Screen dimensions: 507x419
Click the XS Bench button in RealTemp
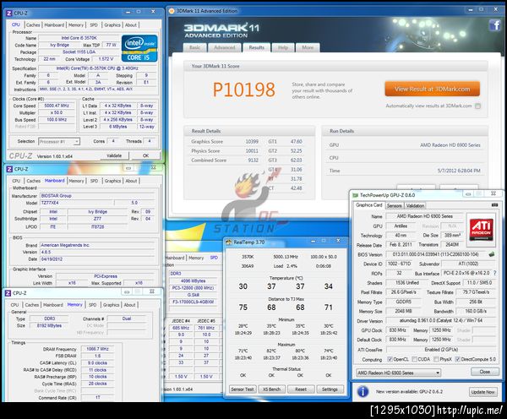271,389
